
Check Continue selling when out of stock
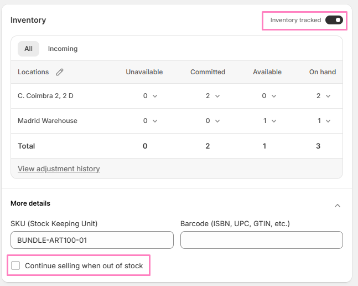click(16, 266)
